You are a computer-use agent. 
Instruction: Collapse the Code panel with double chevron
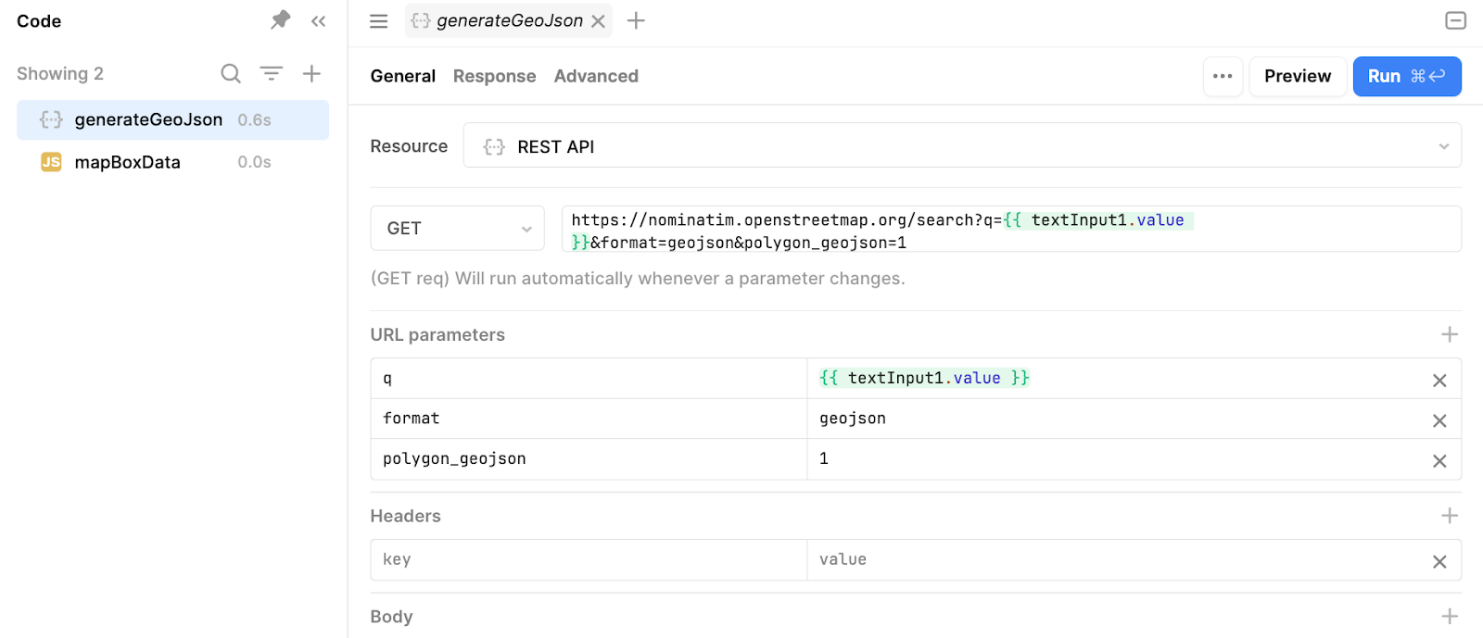coord(318,20)
